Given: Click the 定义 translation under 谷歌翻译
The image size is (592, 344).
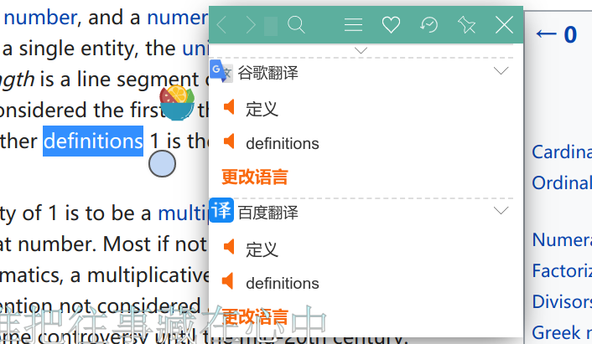Looking at the screenshot, I should [x=262, y=110].
